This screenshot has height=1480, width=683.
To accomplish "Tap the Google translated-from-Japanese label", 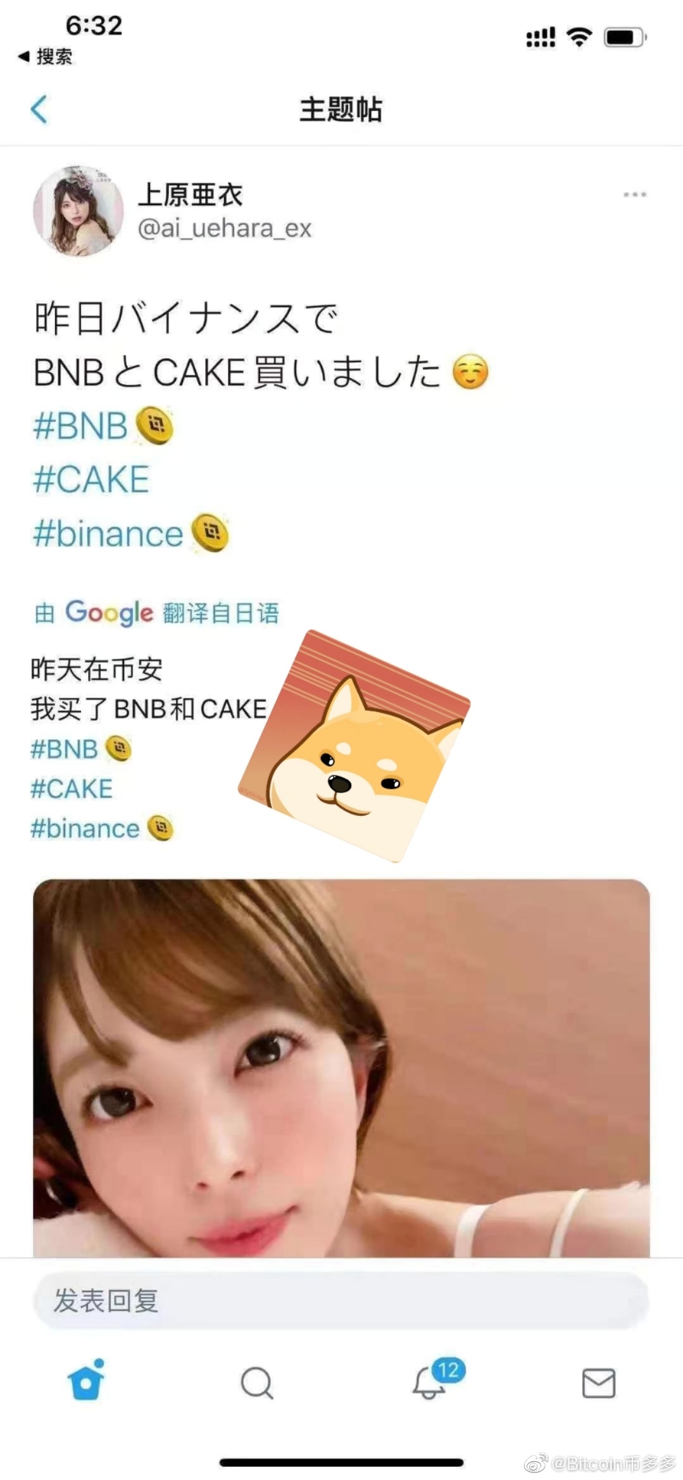I will [156, 613].
